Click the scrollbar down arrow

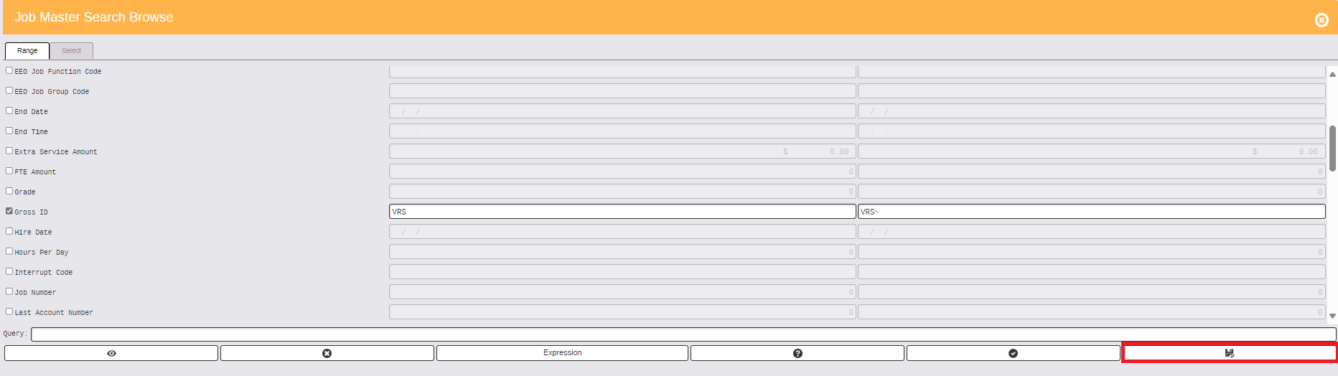point(1332,316)
